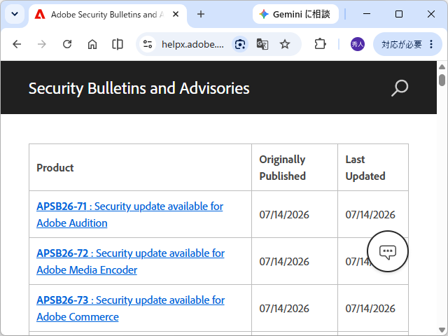The height and width of the screenshot is (336, 448).
Task: View site information icon in address bar
Action: pos(148,44)
